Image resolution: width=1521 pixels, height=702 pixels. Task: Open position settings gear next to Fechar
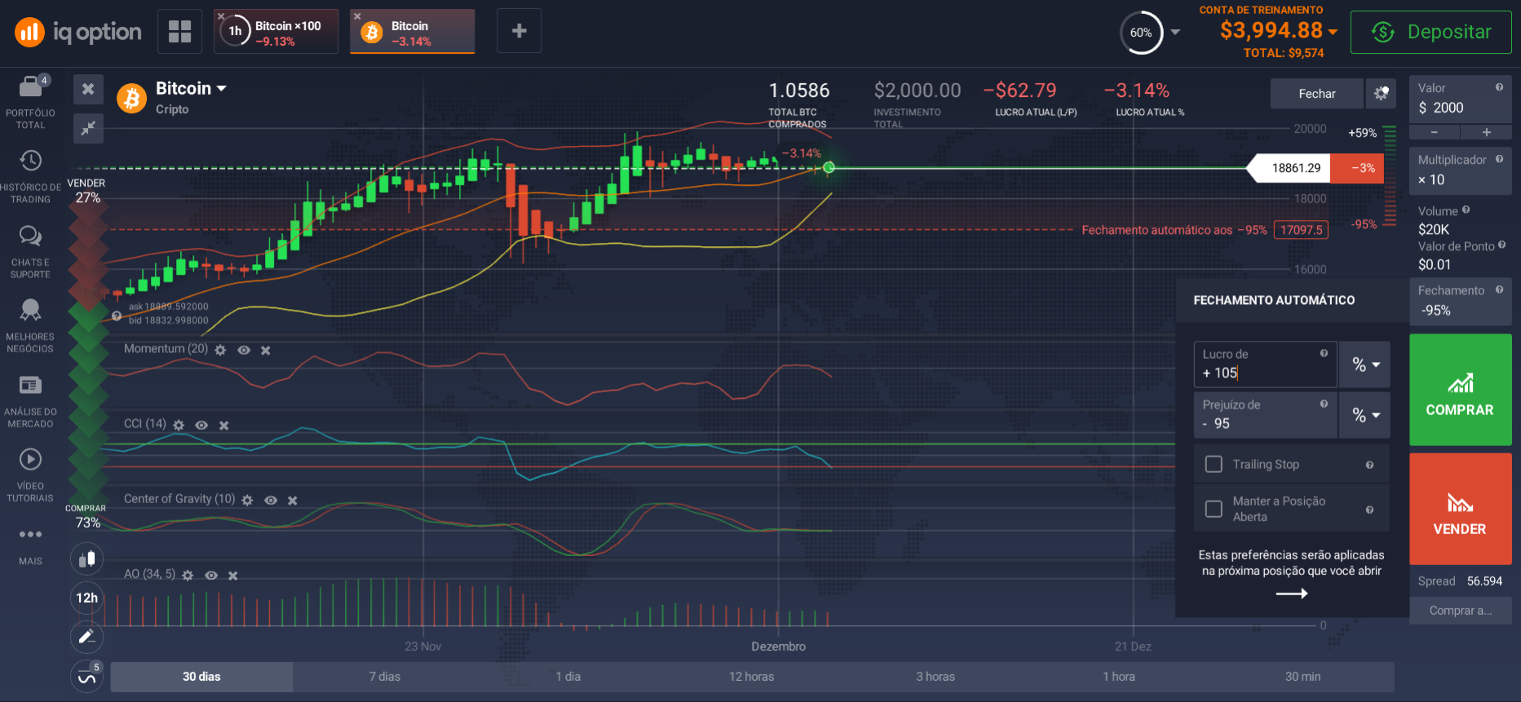click(x=1381, y=93)
